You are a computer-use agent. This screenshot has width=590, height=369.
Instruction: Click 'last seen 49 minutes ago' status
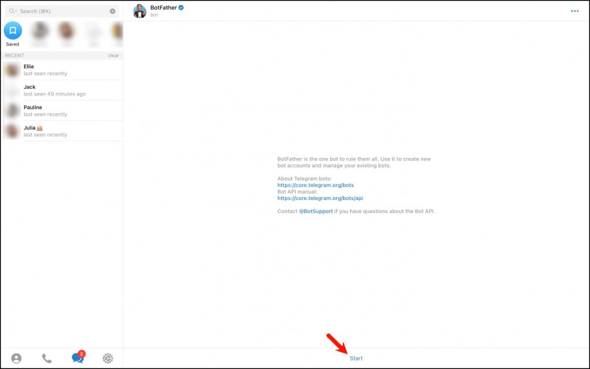tap(55, 94)
